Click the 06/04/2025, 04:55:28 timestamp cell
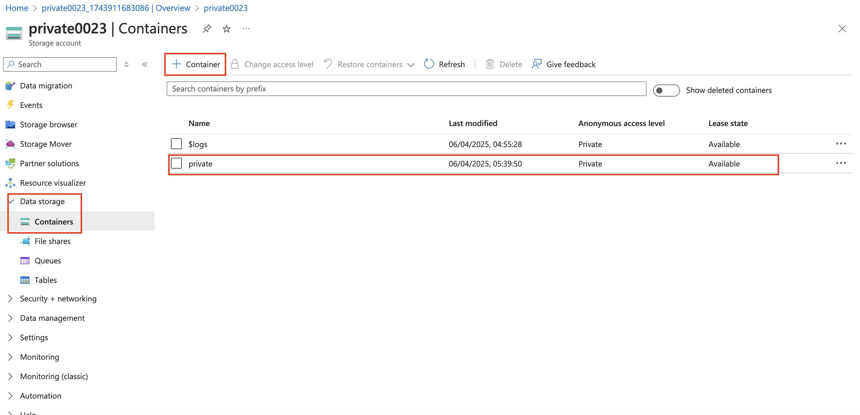 485,144
